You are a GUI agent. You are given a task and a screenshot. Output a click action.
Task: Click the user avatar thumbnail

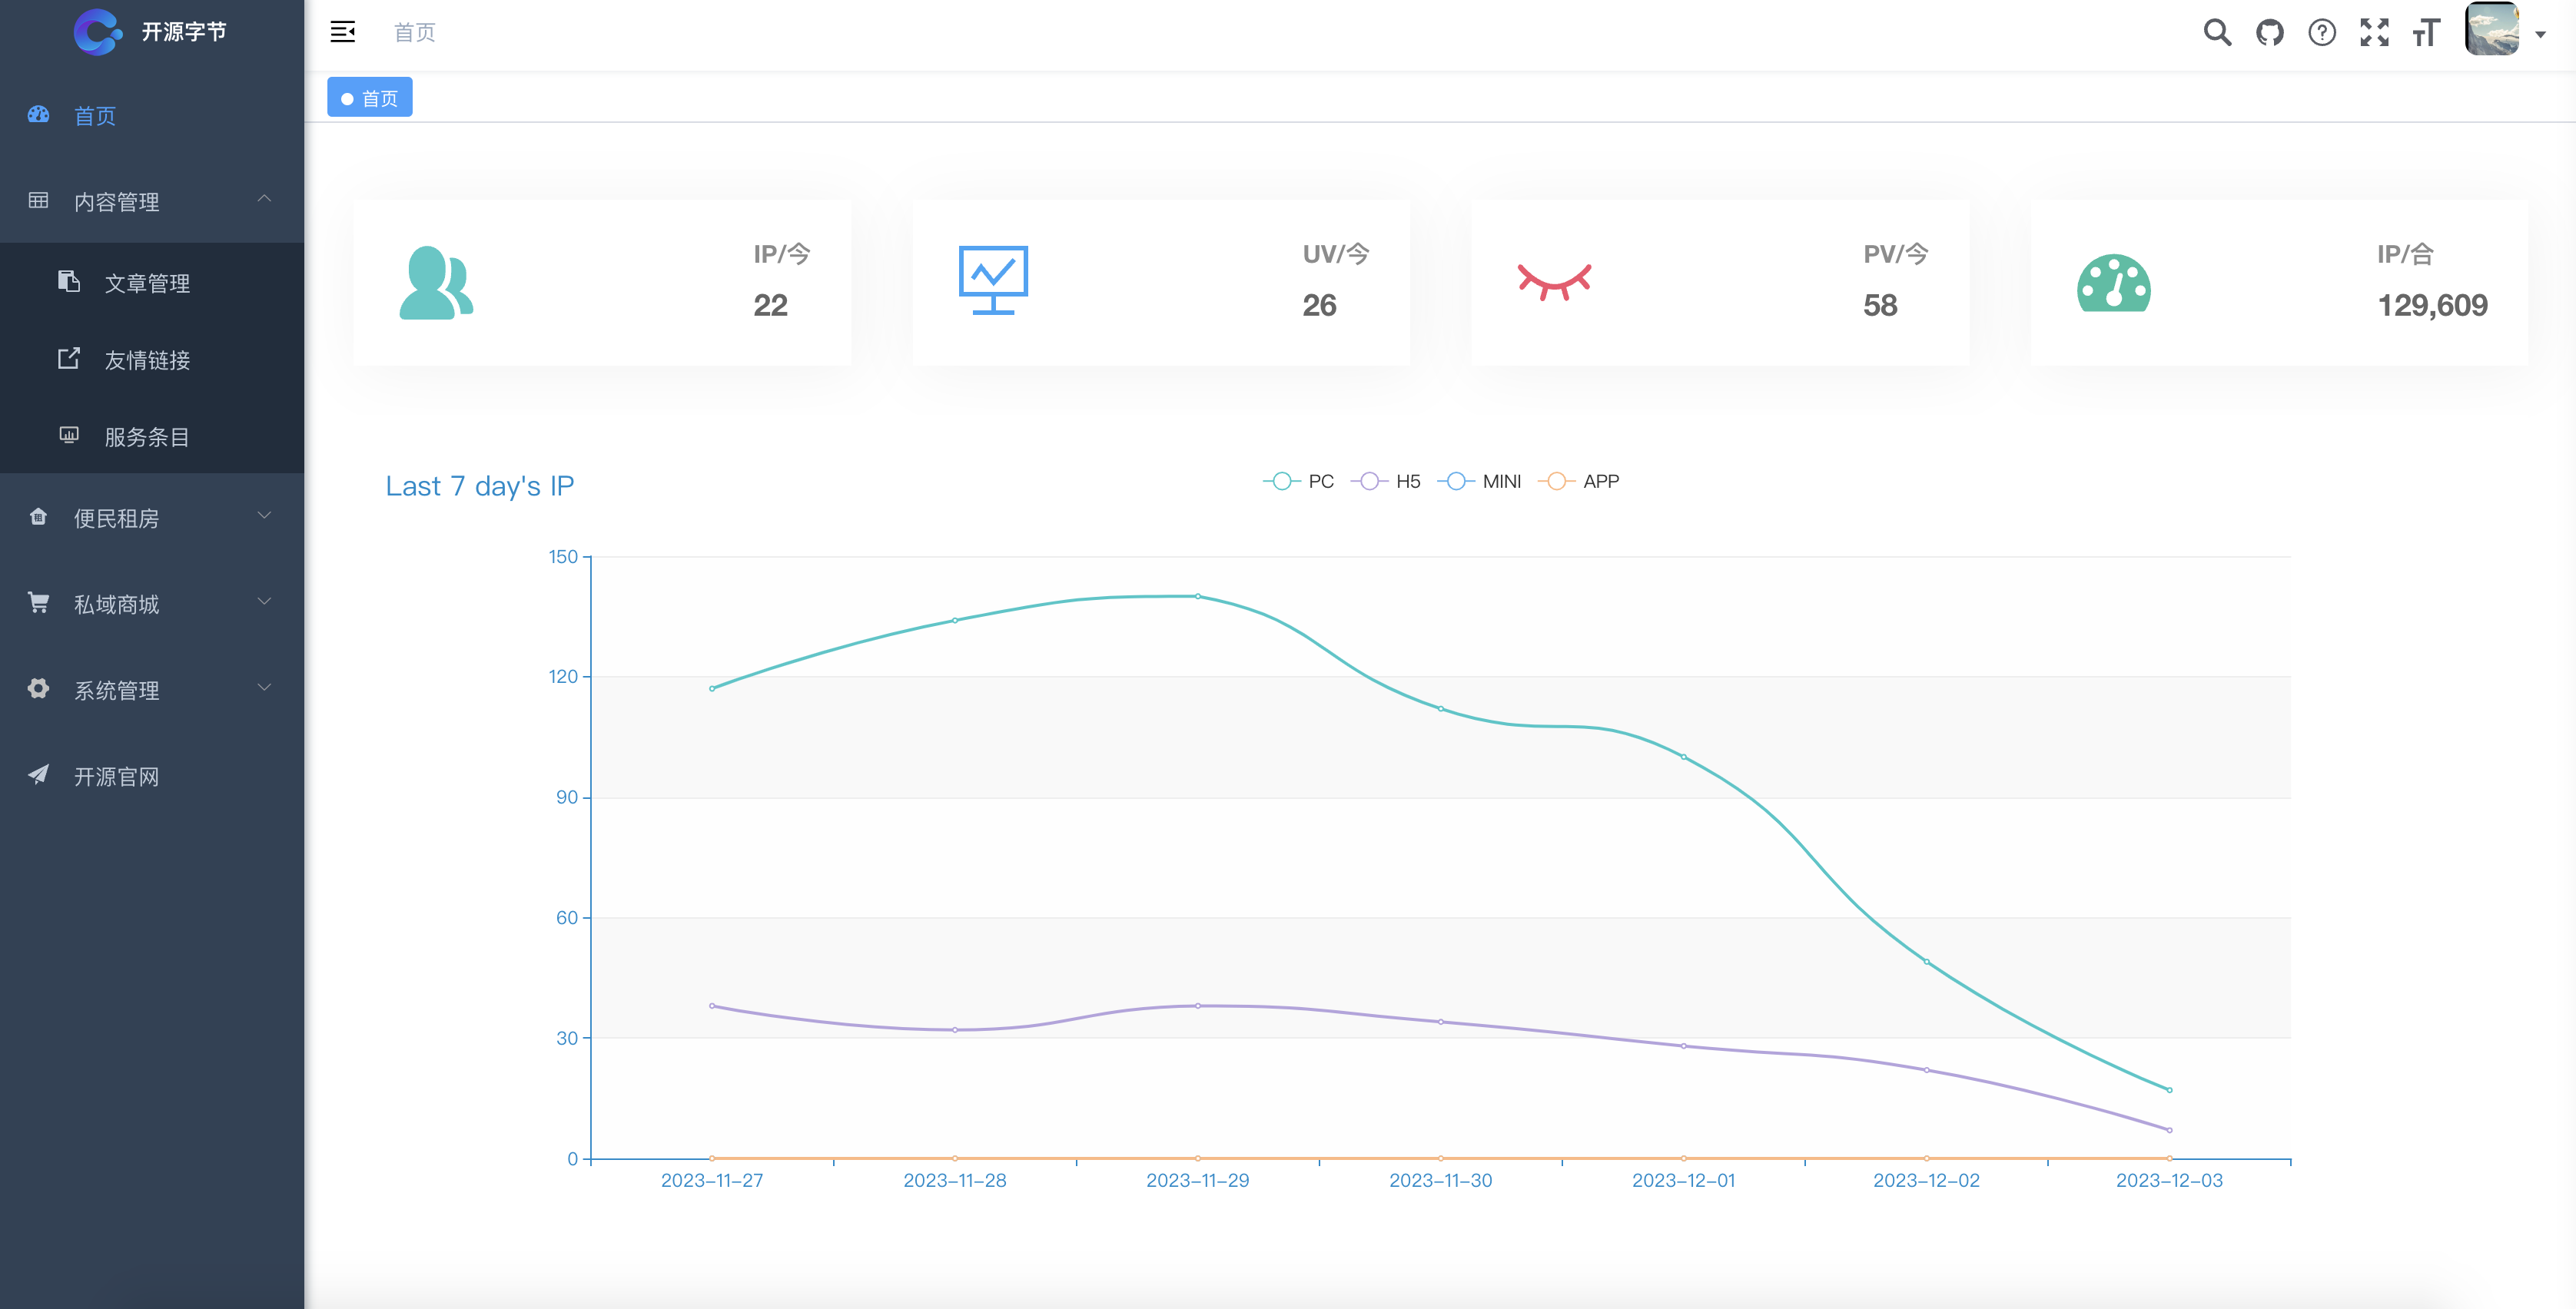tap(2492, 30)
